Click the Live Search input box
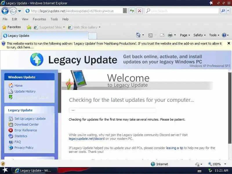232x174 pixels. pyautogui.click(x=182, y=11)
